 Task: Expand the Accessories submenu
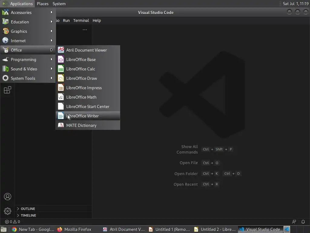click(x=28, y=12)
